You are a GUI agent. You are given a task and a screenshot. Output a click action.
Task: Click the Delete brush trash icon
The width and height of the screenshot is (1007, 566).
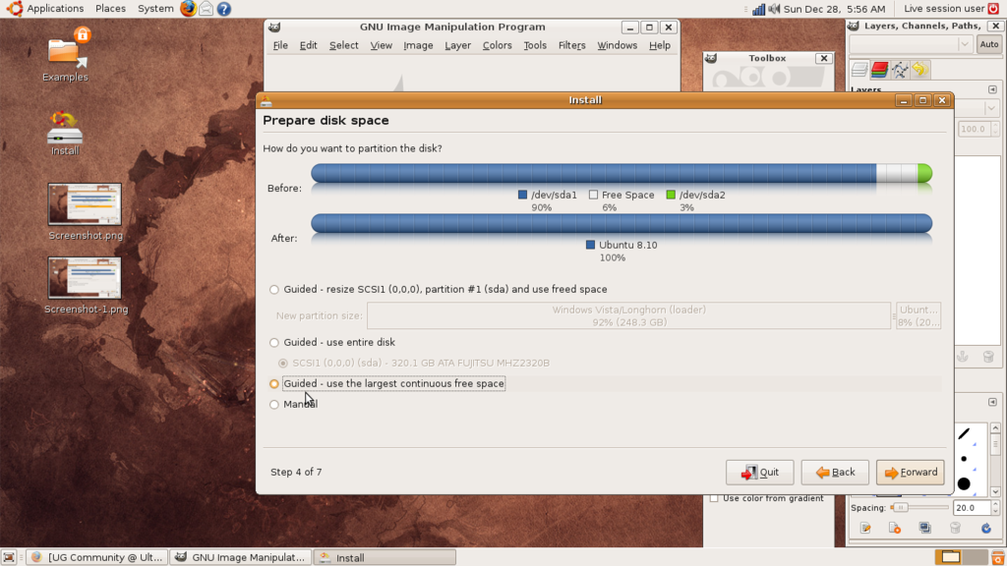[x=955, y=528]
